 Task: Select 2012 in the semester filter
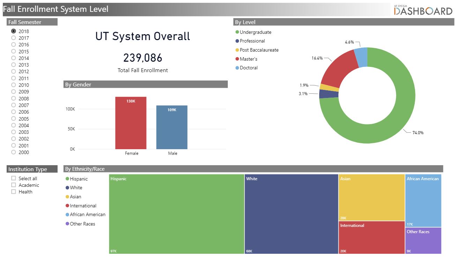[x=14, y=71]
